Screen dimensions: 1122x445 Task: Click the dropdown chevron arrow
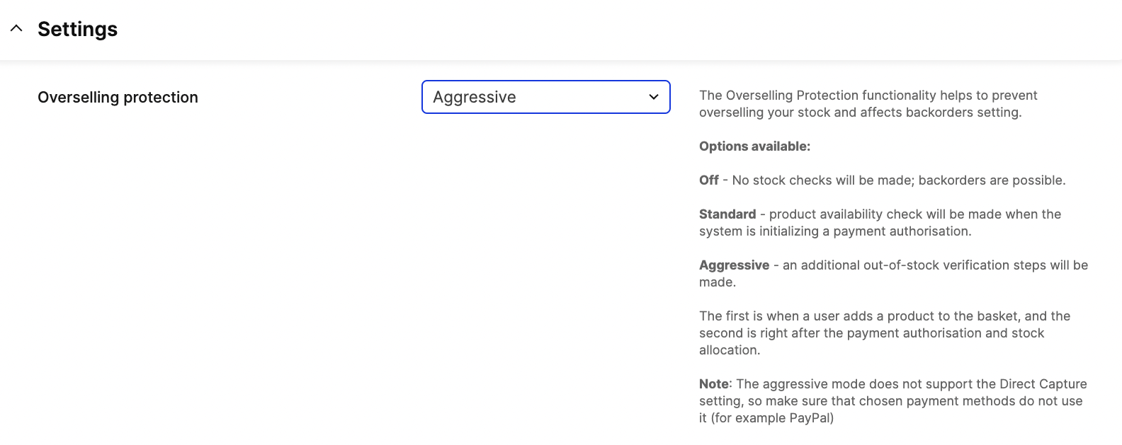coord(653,97)
